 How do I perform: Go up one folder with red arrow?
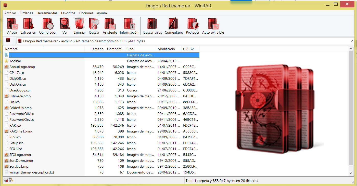tap(8, 40)
